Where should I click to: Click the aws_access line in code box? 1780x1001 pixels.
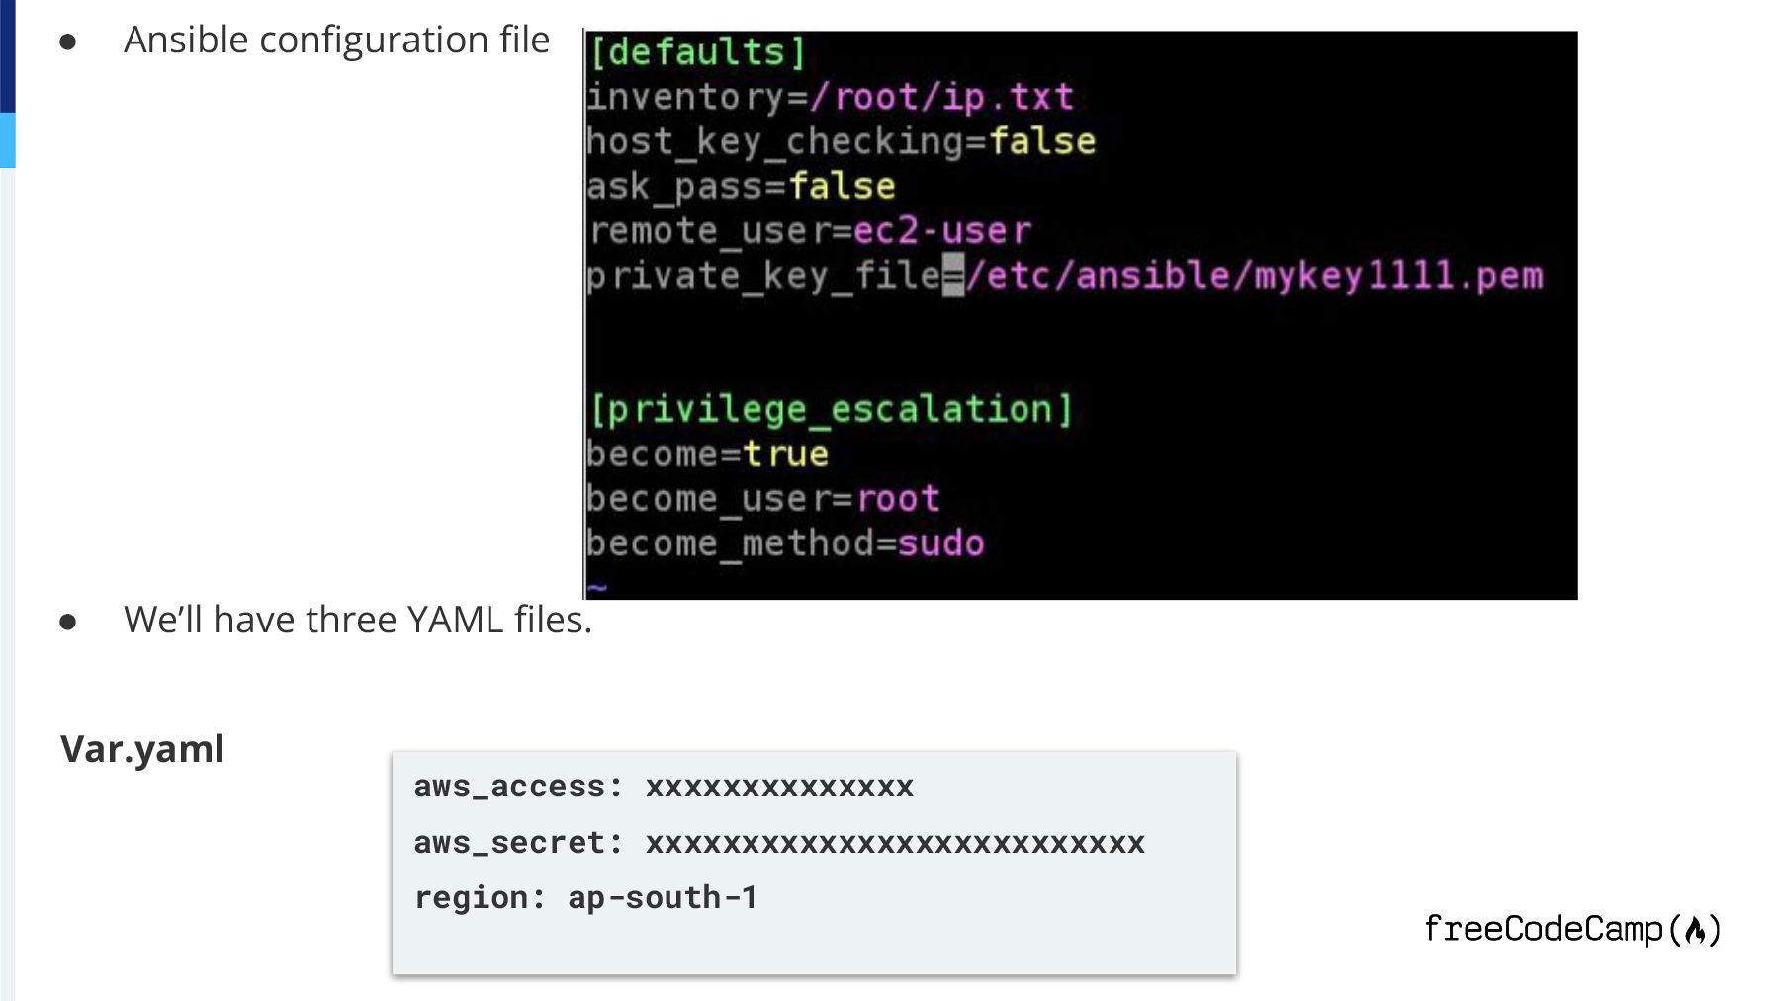tap(664, 787)
